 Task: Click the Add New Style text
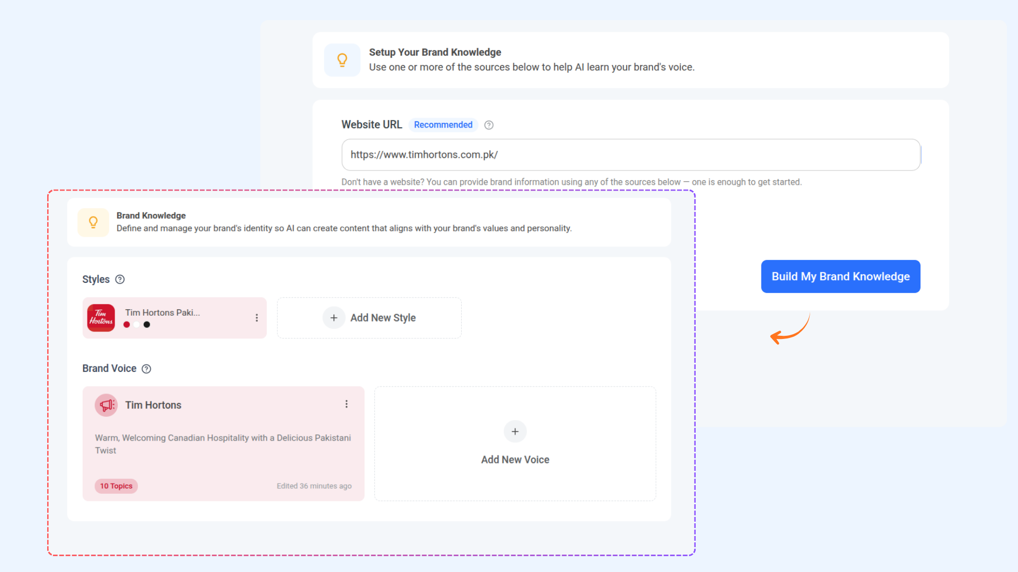point(383,318)
